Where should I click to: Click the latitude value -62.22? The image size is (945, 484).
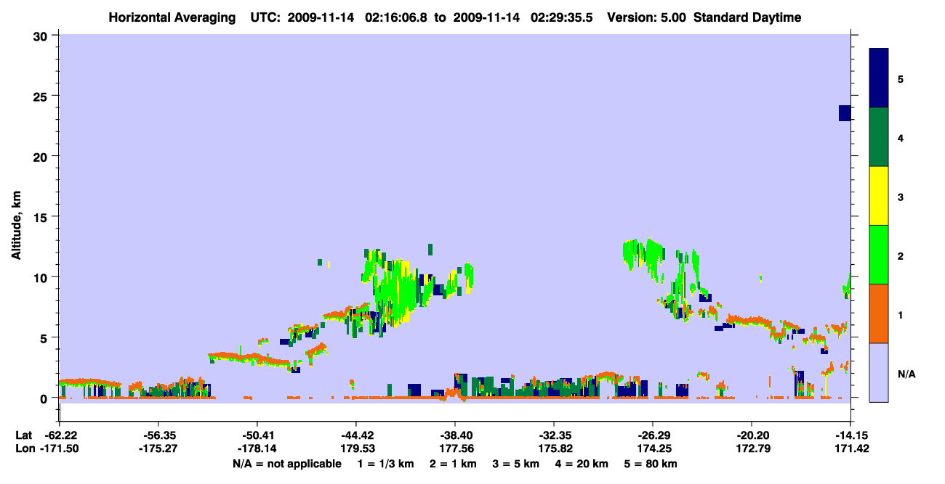60,435
